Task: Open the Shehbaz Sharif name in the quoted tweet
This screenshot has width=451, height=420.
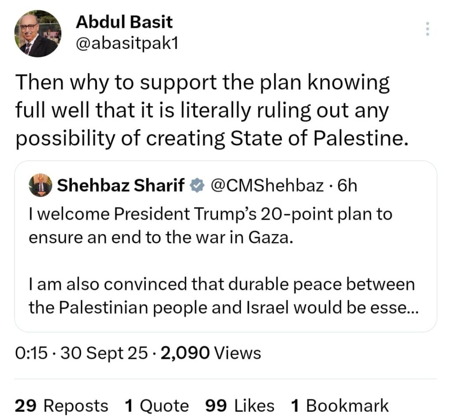Action: (121, 186)
